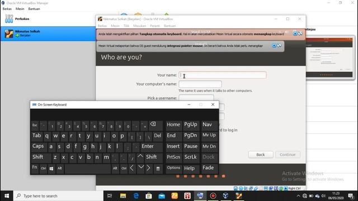This screenshot has height=201, width=358.
Task: Click the up arrow key on On-Screen Keyboard
Action: point(140,157)
